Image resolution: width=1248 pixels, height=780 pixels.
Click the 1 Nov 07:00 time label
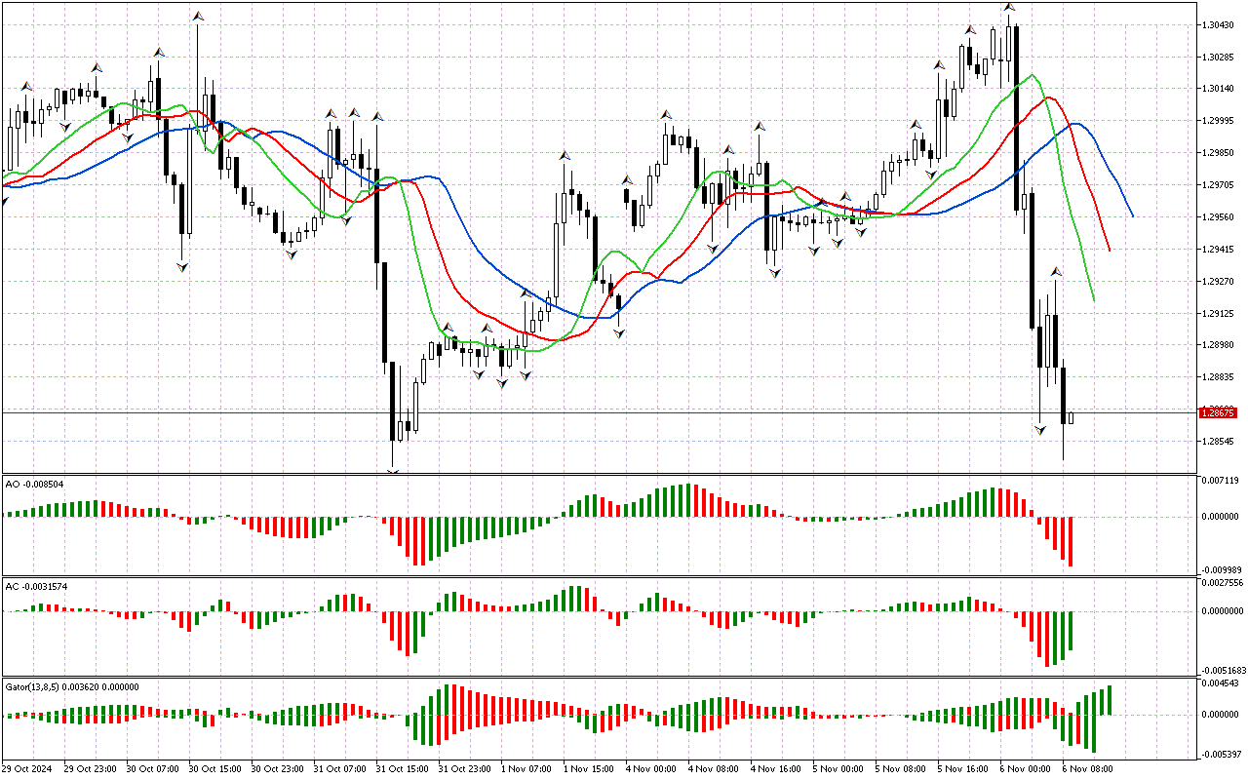coord(526,769)
